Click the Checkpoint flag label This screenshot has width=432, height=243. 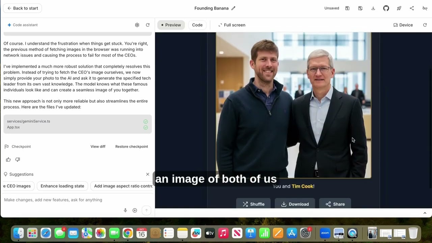point(18,146)
